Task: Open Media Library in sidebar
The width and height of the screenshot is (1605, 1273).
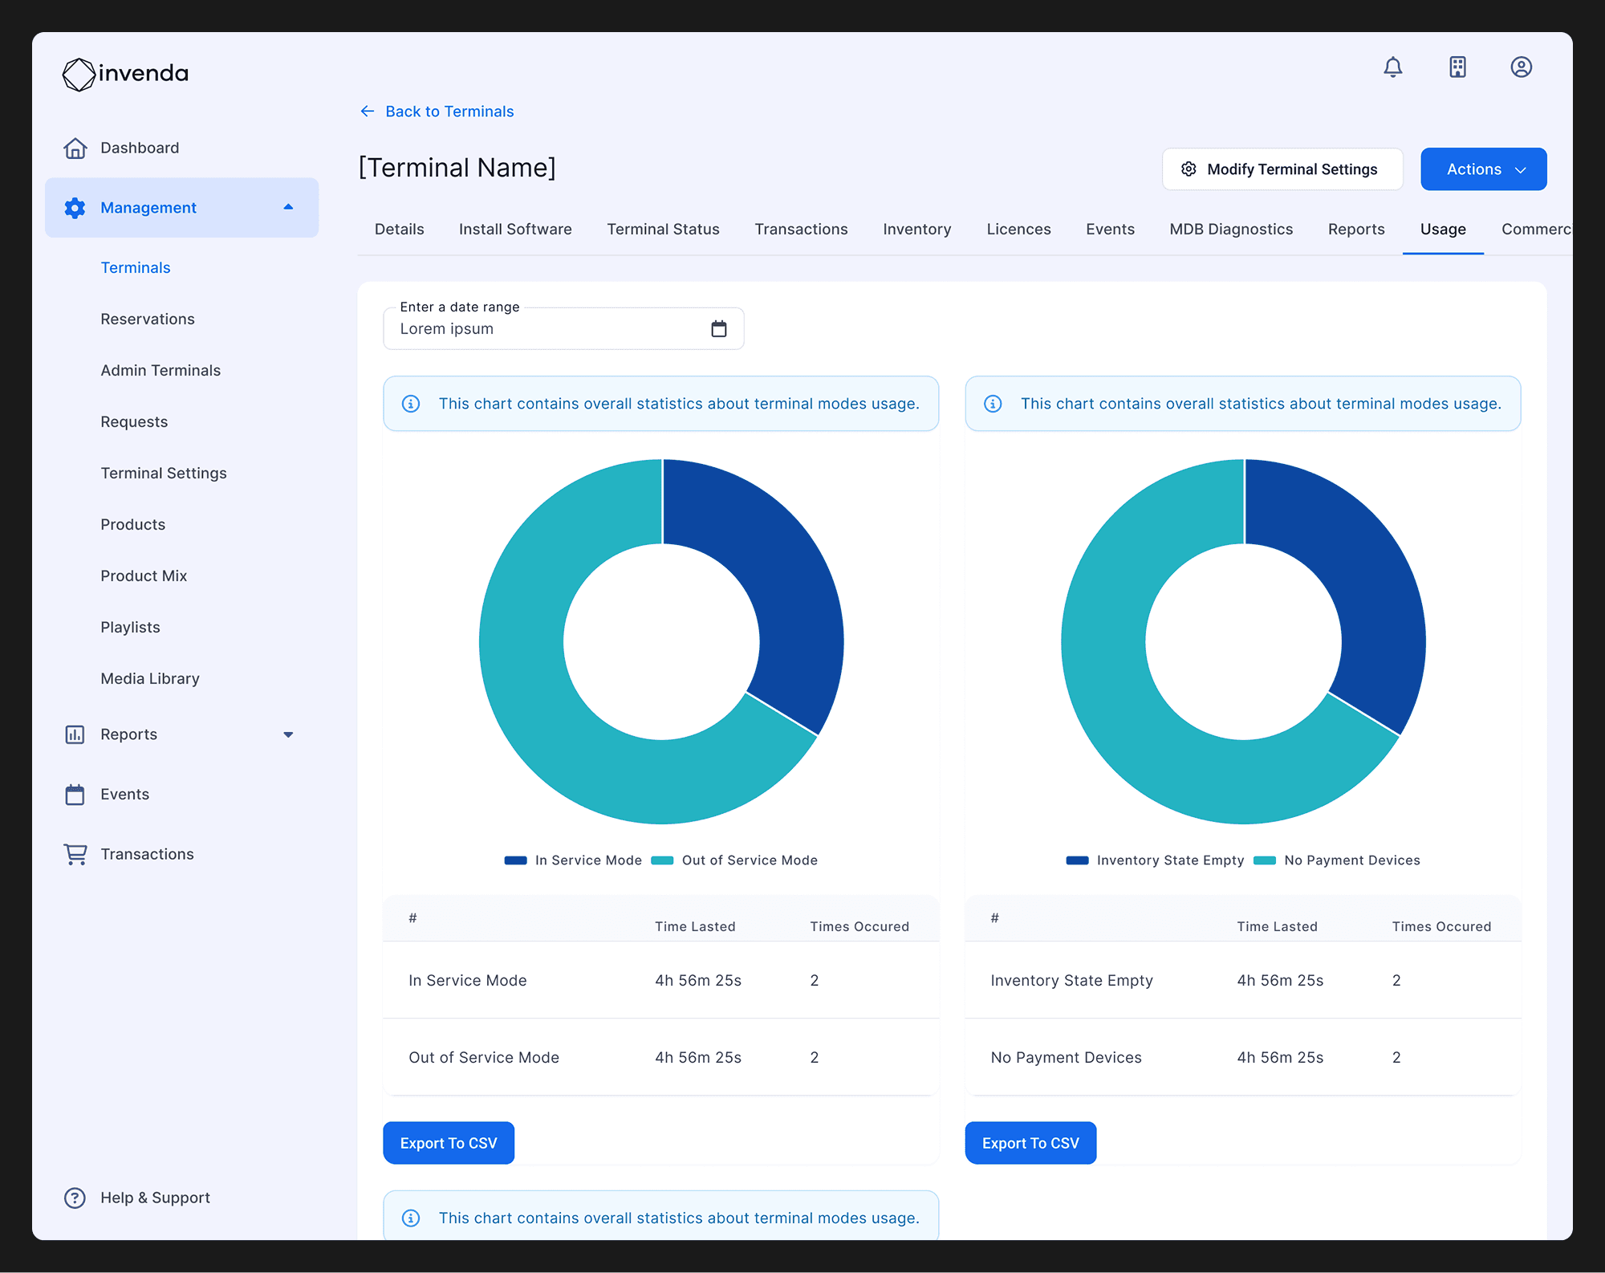Action: (150, 679)
